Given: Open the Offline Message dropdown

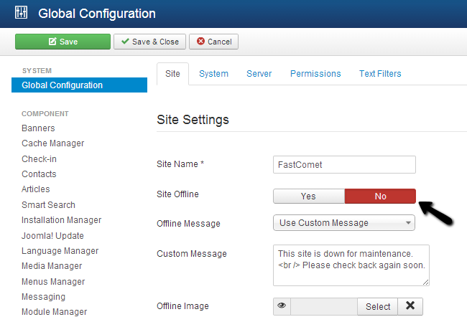Looking at the screenshot, I should 344,223.
